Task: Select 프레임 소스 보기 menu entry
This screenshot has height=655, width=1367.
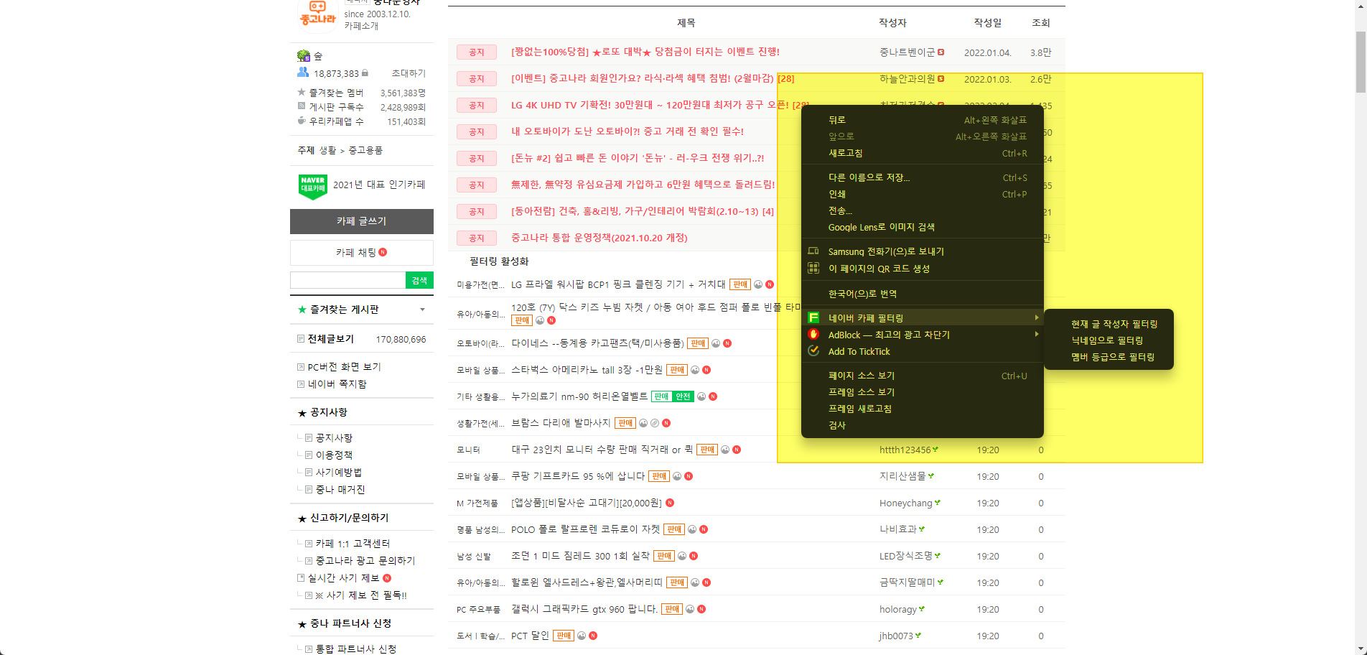Action: pyautogui.click(x=923, y=392)
